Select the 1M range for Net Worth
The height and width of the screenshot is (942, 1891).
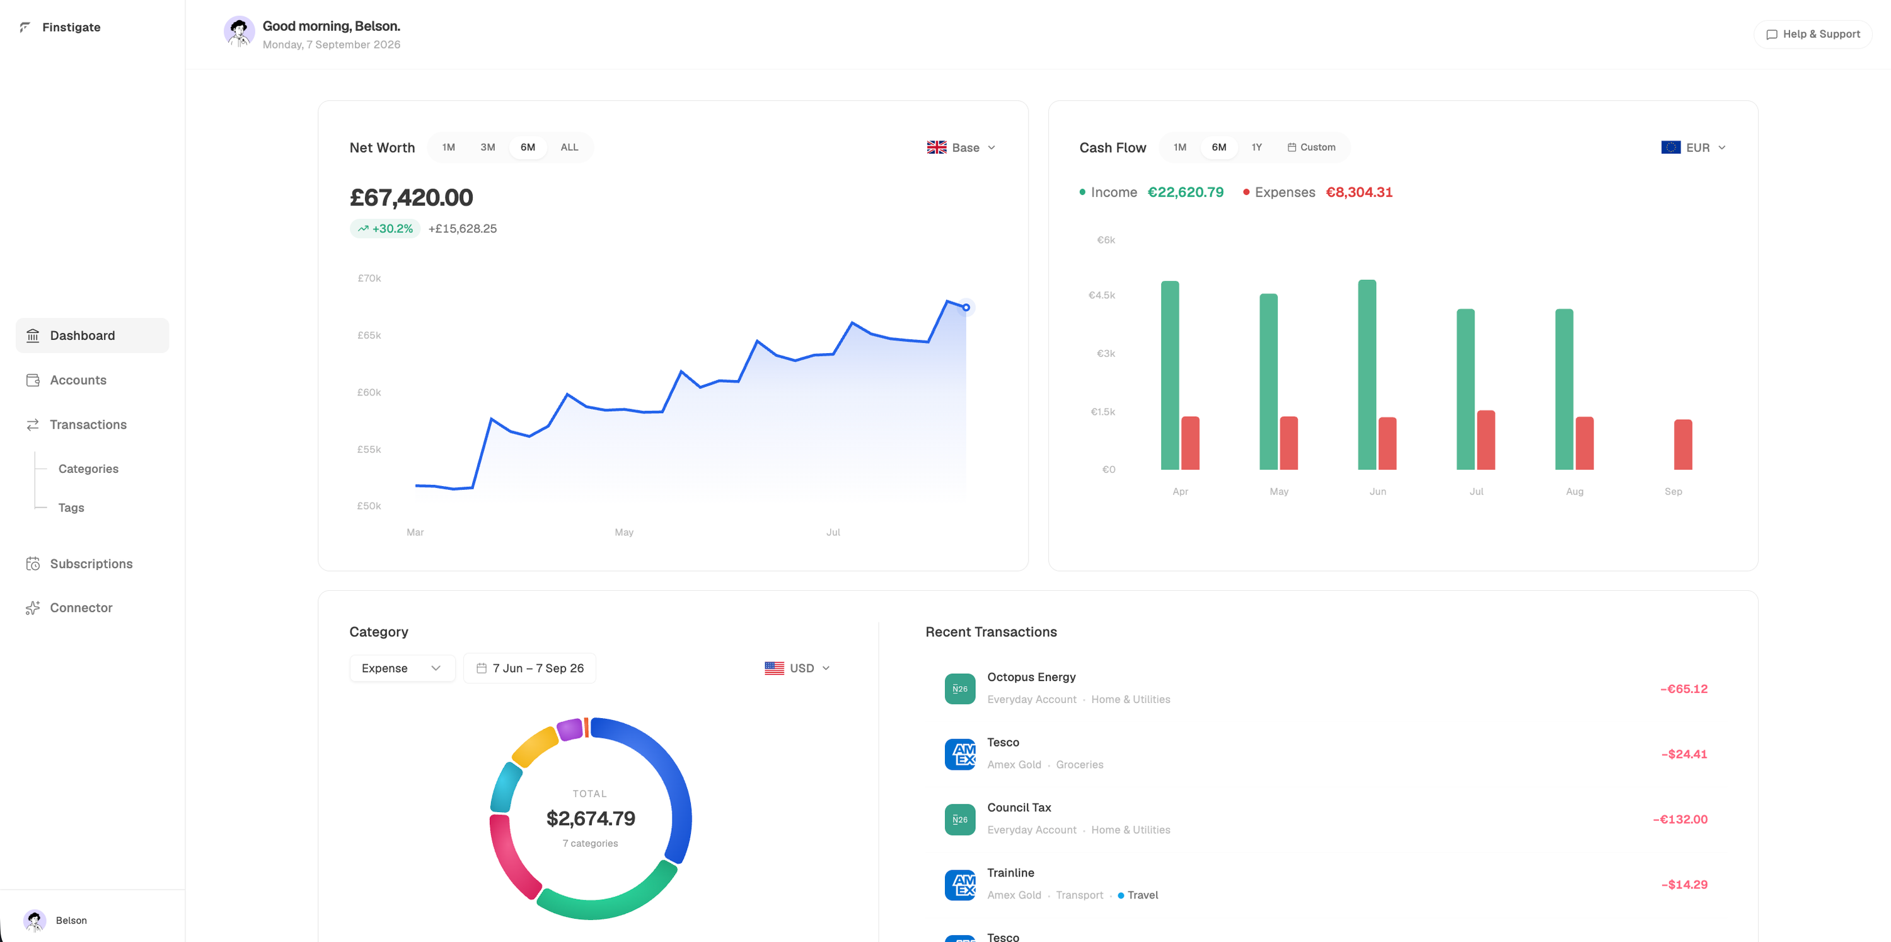pyautogui.click(x=449, y=148)
